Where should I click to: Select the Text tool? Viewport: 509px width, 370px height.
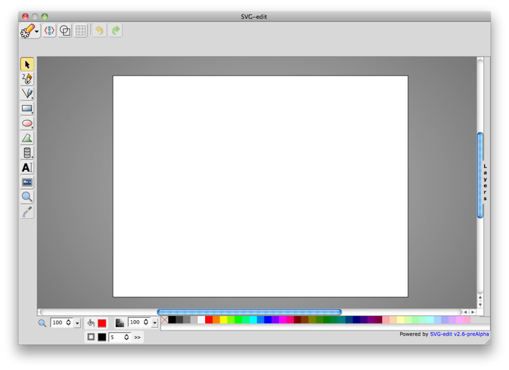click(27, 168)
